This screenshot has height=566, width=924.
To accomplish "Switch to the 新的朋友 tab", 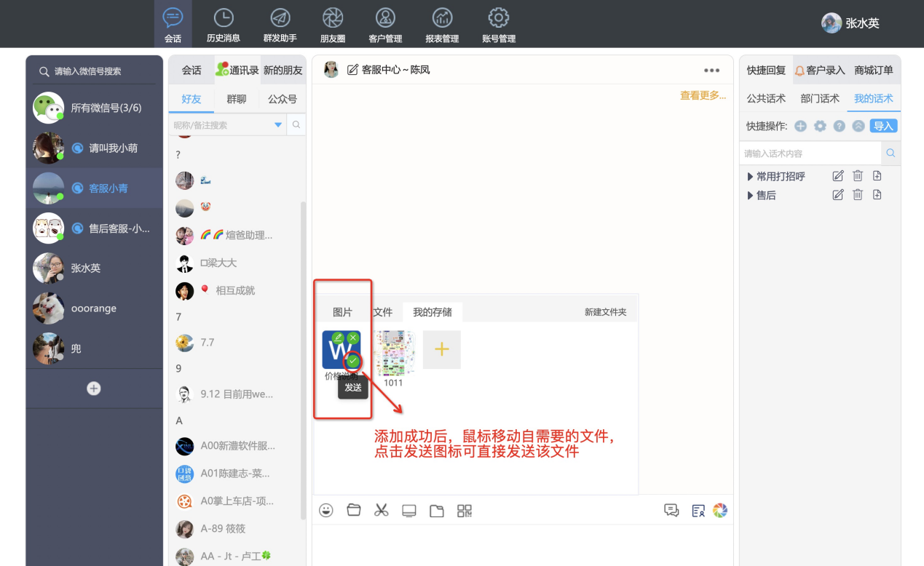I will tap(283, 70).
